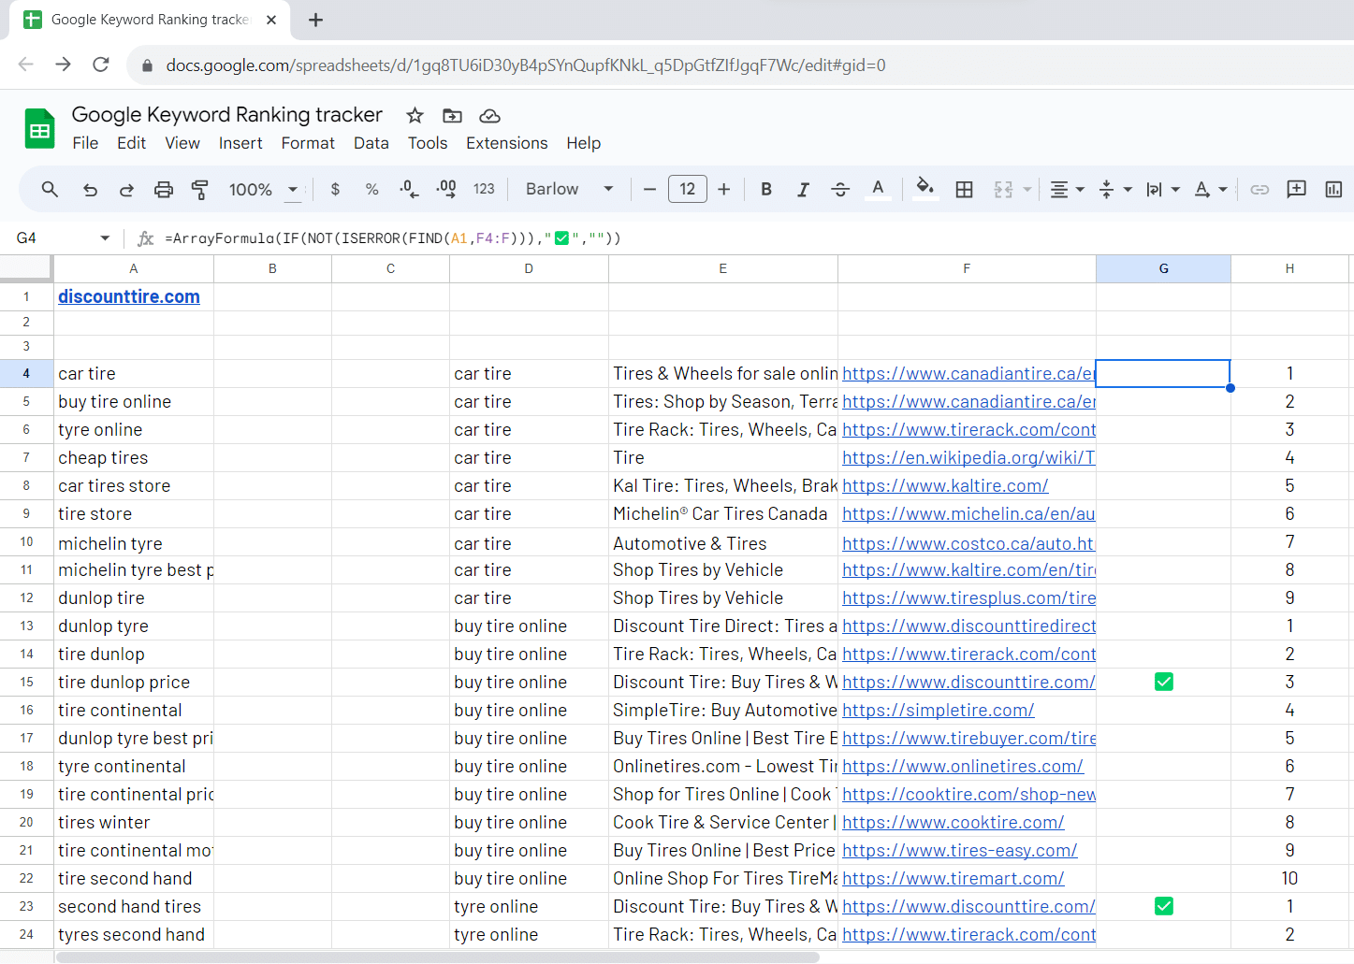Image resolution: width=1354 pixels, height=964 pixels.
Task: Click the simpletire.com link
Action: (x=938, y=711)
